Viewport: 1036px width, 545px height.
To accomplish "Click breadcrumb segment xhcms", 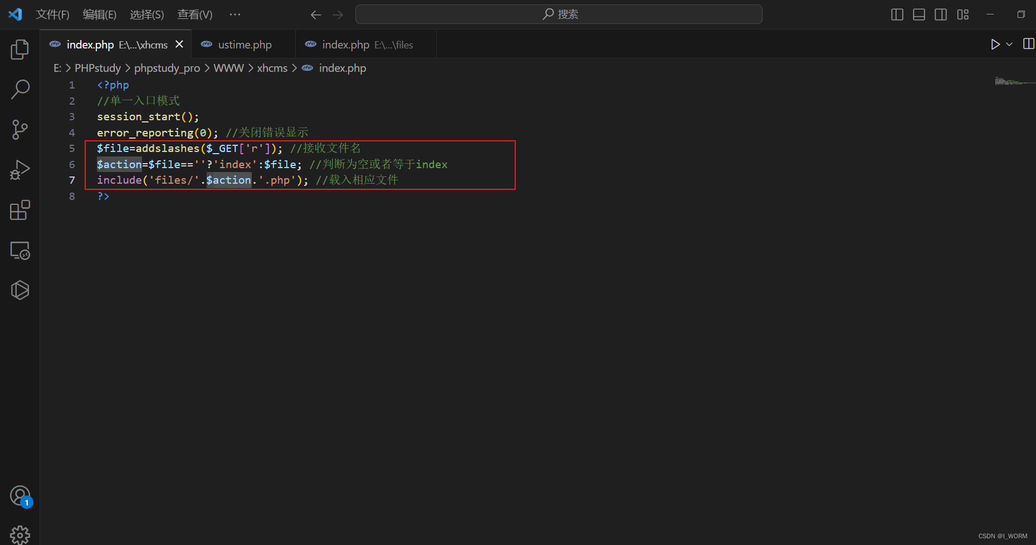I will click(272, 68).
